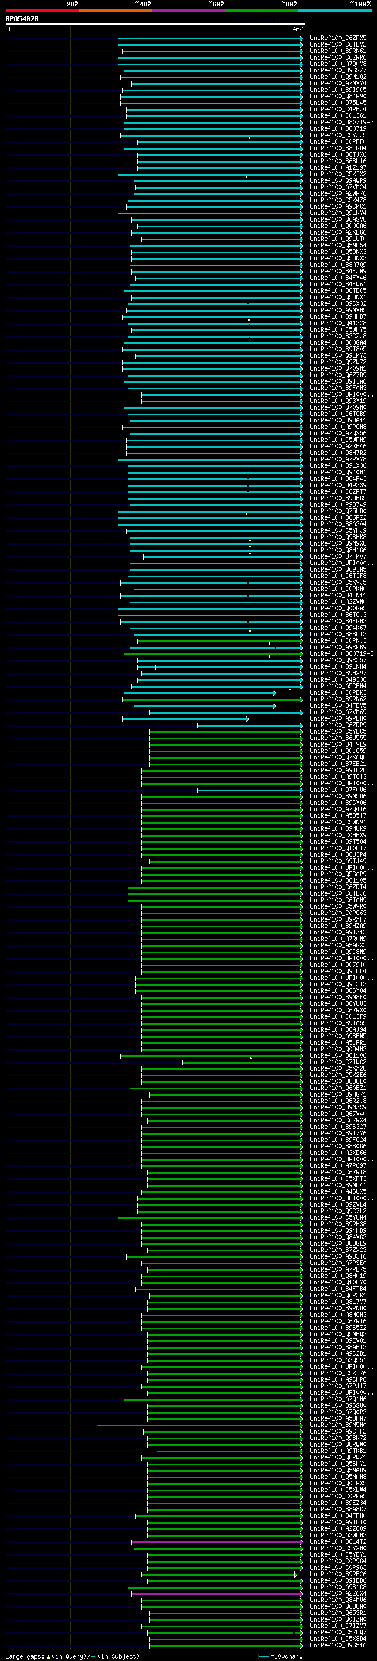Click the Large gaps legend text
377x1661 pixels.
pos(72,1656)
